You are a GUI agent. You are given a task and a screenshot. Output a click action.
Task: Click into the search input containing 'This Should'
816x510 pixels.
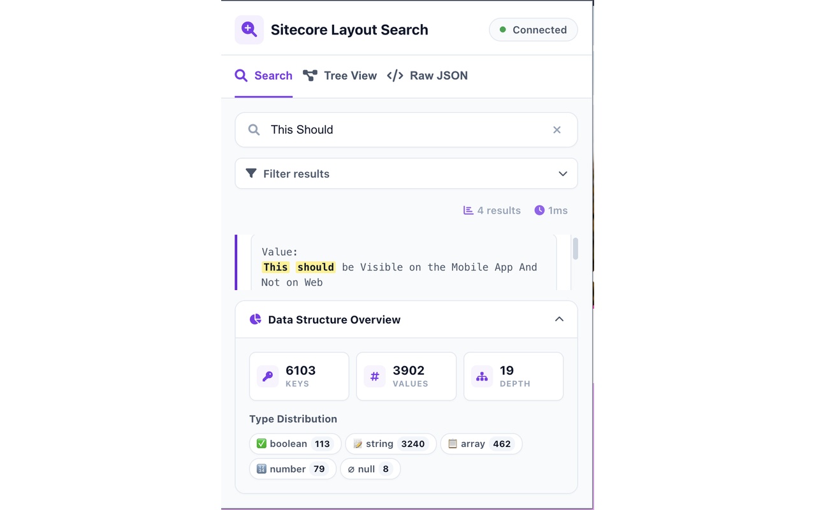[406, 130]
